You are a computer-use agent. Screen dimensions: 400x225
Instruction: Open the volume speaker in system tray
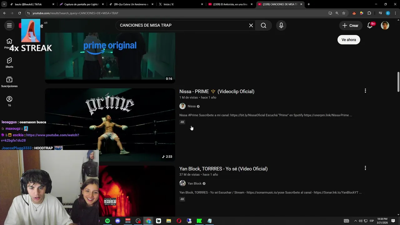pos(360,221)
